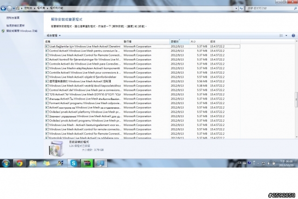Sort by the 發行者 column header
The image size is (298, 199).
point(146,41)
